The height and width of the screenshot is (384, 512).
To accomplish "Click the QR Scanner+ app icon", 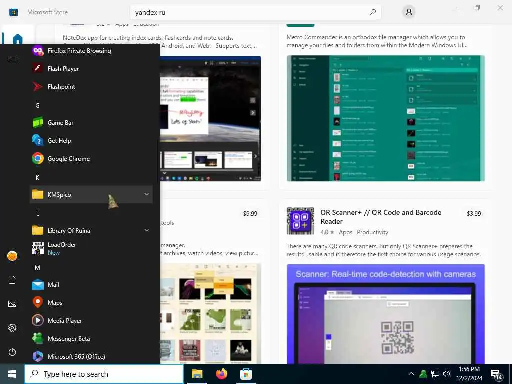I will [300, 221].
